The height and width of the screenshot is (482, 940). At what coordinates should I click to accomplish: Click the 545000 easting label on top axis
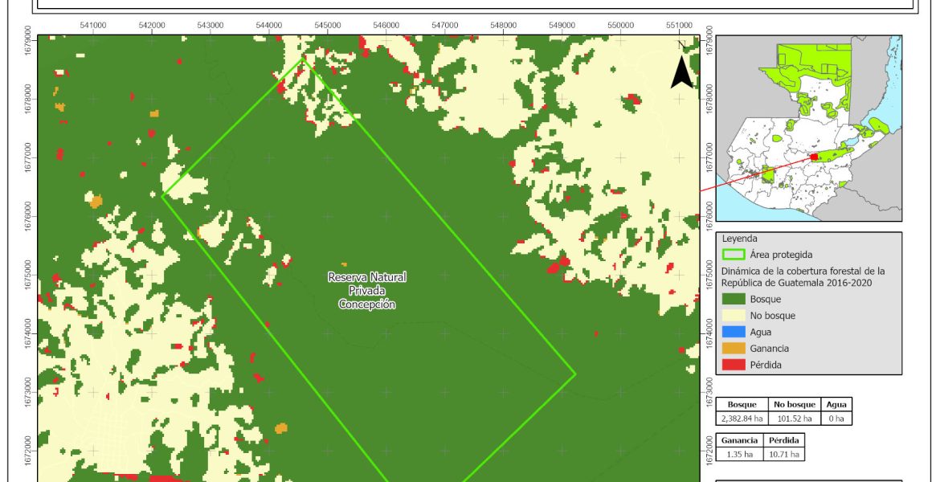pos(328,25)
